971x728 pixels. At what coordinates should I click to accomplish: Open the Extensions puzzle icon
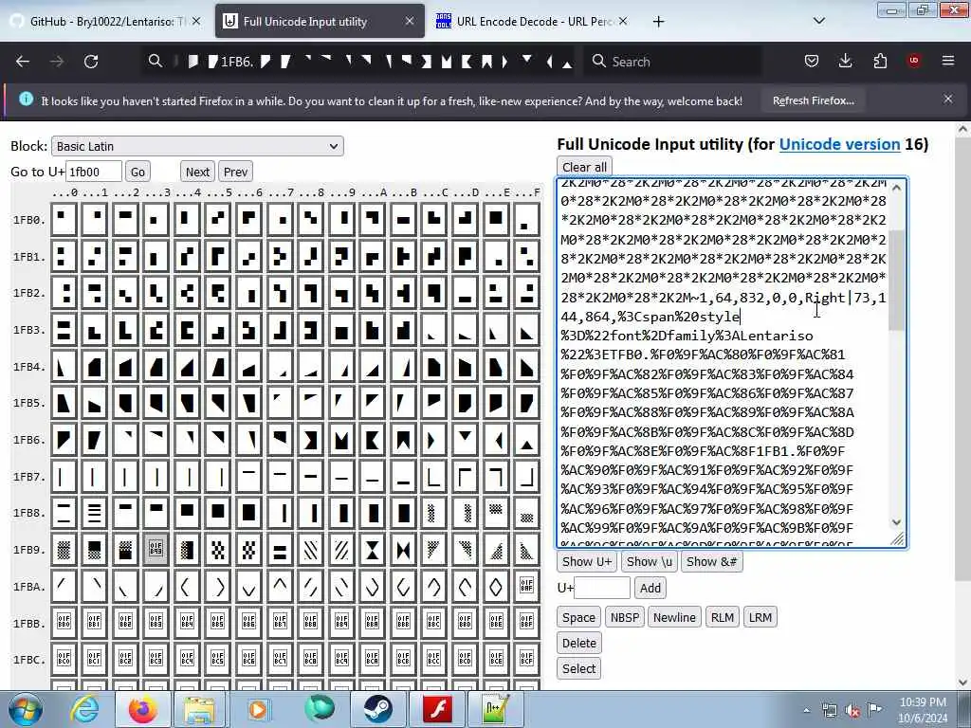click(x=880, y=61)
